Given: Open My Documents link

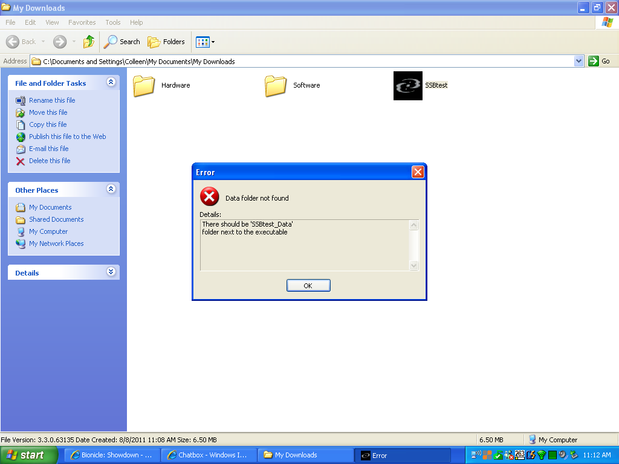Looking at the screenshot, I should [x=50, y=207].
